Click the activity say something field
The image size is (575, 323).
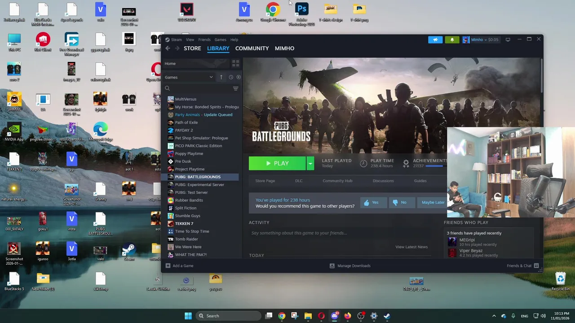tap(339, 233)
